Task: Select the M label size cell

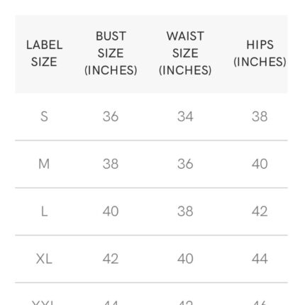Action: pyautogui.click(x=44, y=164)
